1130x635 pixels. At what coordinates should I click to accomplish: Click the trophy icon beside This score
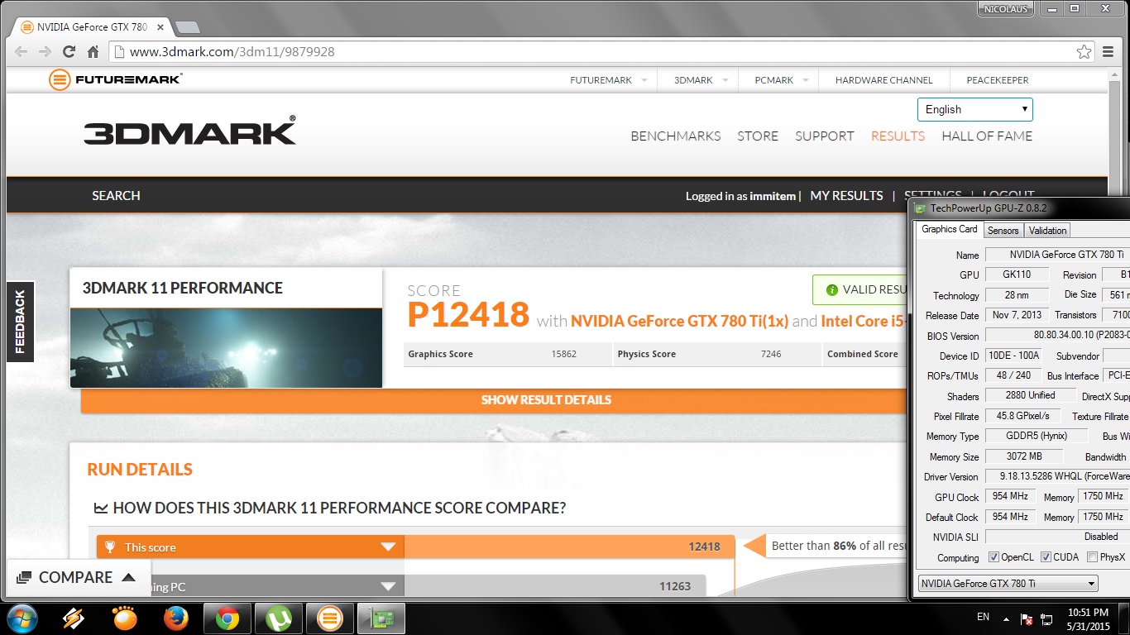(110, 547)
